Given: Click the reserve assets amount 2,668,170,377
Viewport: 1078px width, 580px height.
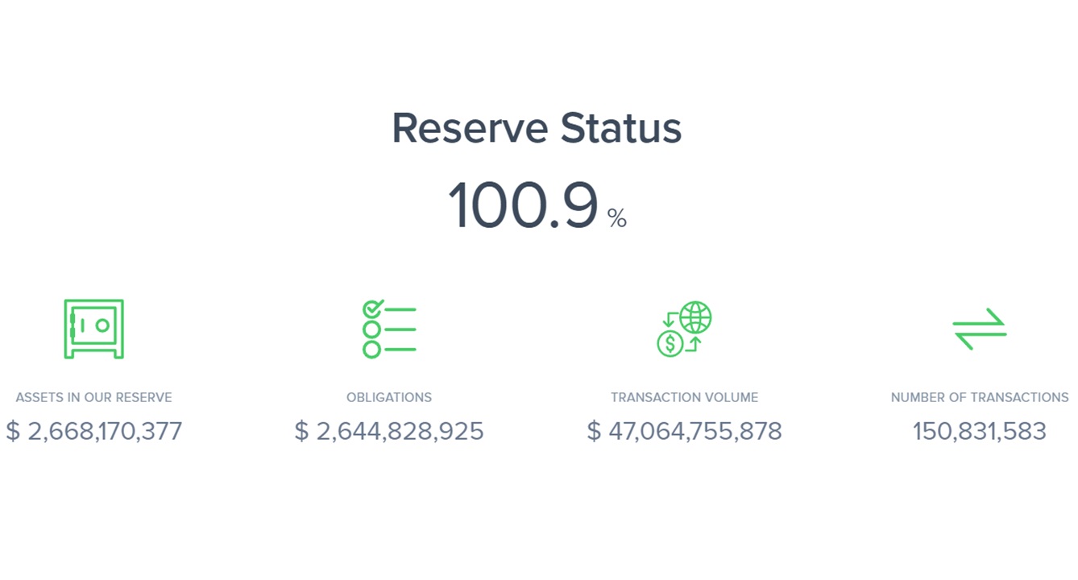Looking at the screenshot, I should [105, 431].
